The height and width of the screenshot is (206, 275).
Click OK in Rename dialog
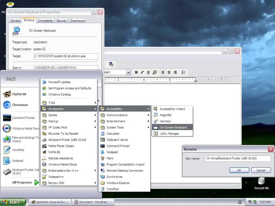click(x=239, y=170)
